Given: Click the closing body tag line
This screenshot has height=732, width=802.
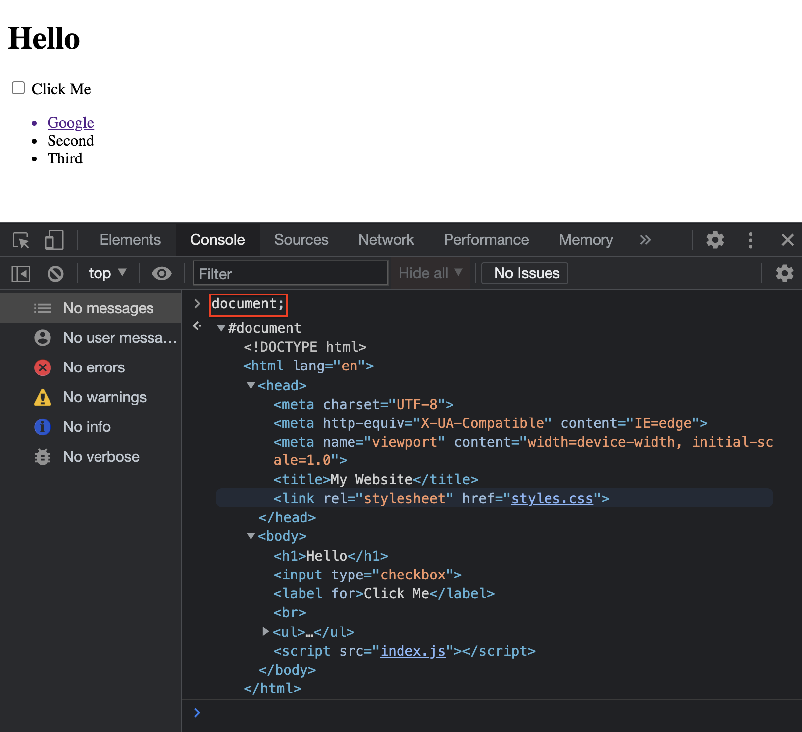Looking at the screenshot, I should point(287,670).
